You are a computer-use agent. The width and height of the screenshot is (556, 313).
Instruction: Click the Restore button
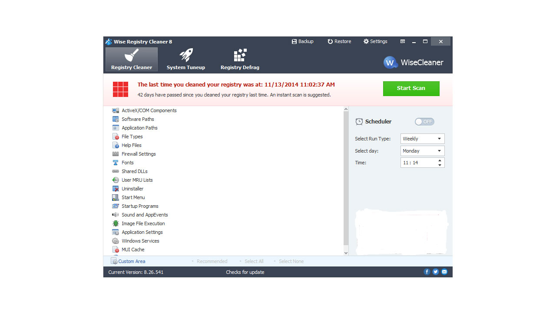(339, 41)
